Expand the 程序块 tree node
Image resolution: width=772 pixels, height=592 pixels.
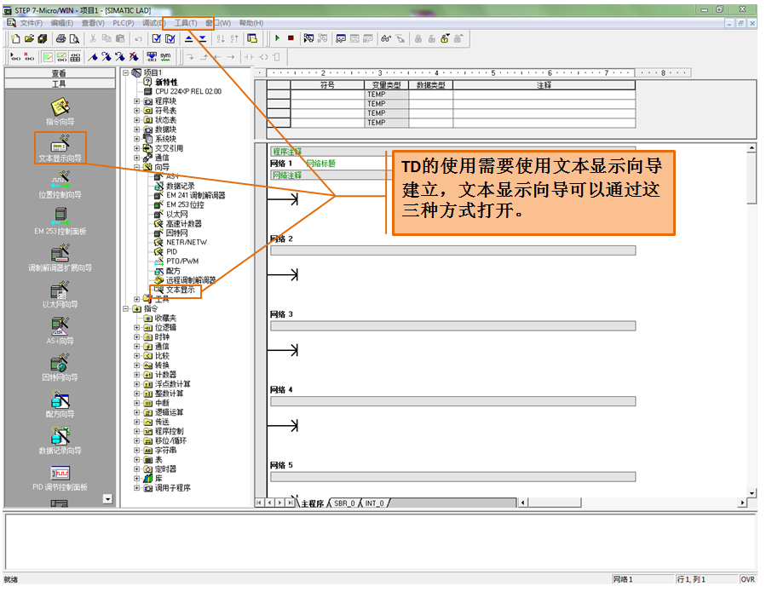point(137,101)
